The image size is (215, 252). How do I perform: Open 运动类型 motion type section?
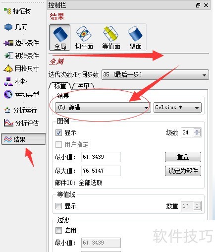(21, 94)
